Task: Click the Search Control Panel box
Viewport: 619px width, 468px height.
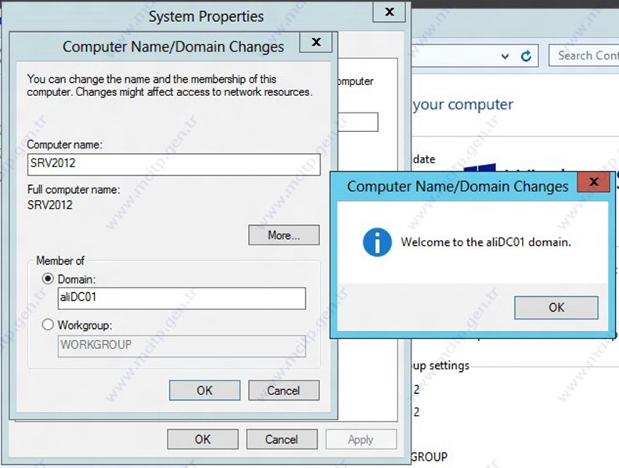Action: tap(584, 55)
